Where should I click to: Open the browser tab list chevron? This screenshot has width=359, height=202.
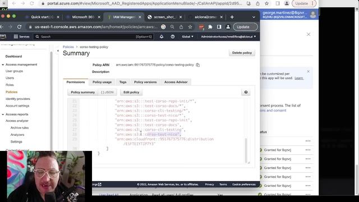254,17
